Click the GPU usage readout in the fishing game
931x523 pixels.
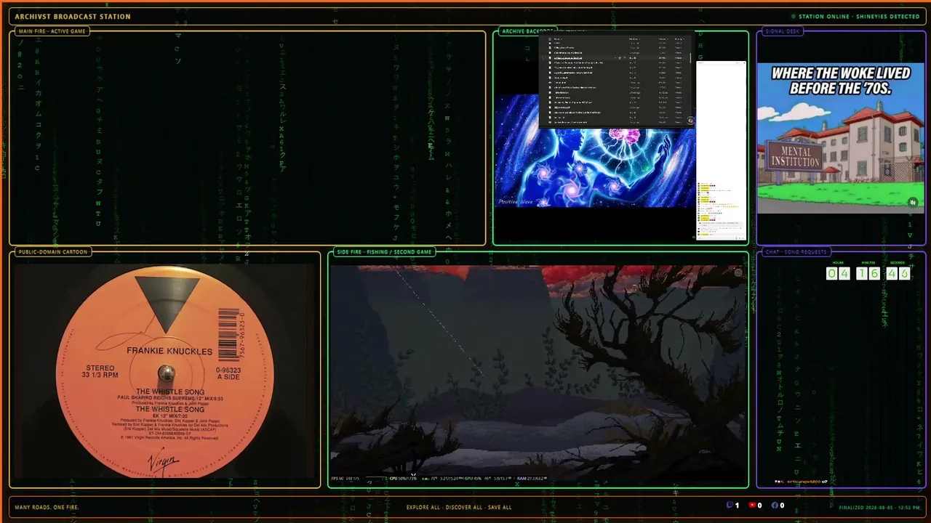pos(473,479)
